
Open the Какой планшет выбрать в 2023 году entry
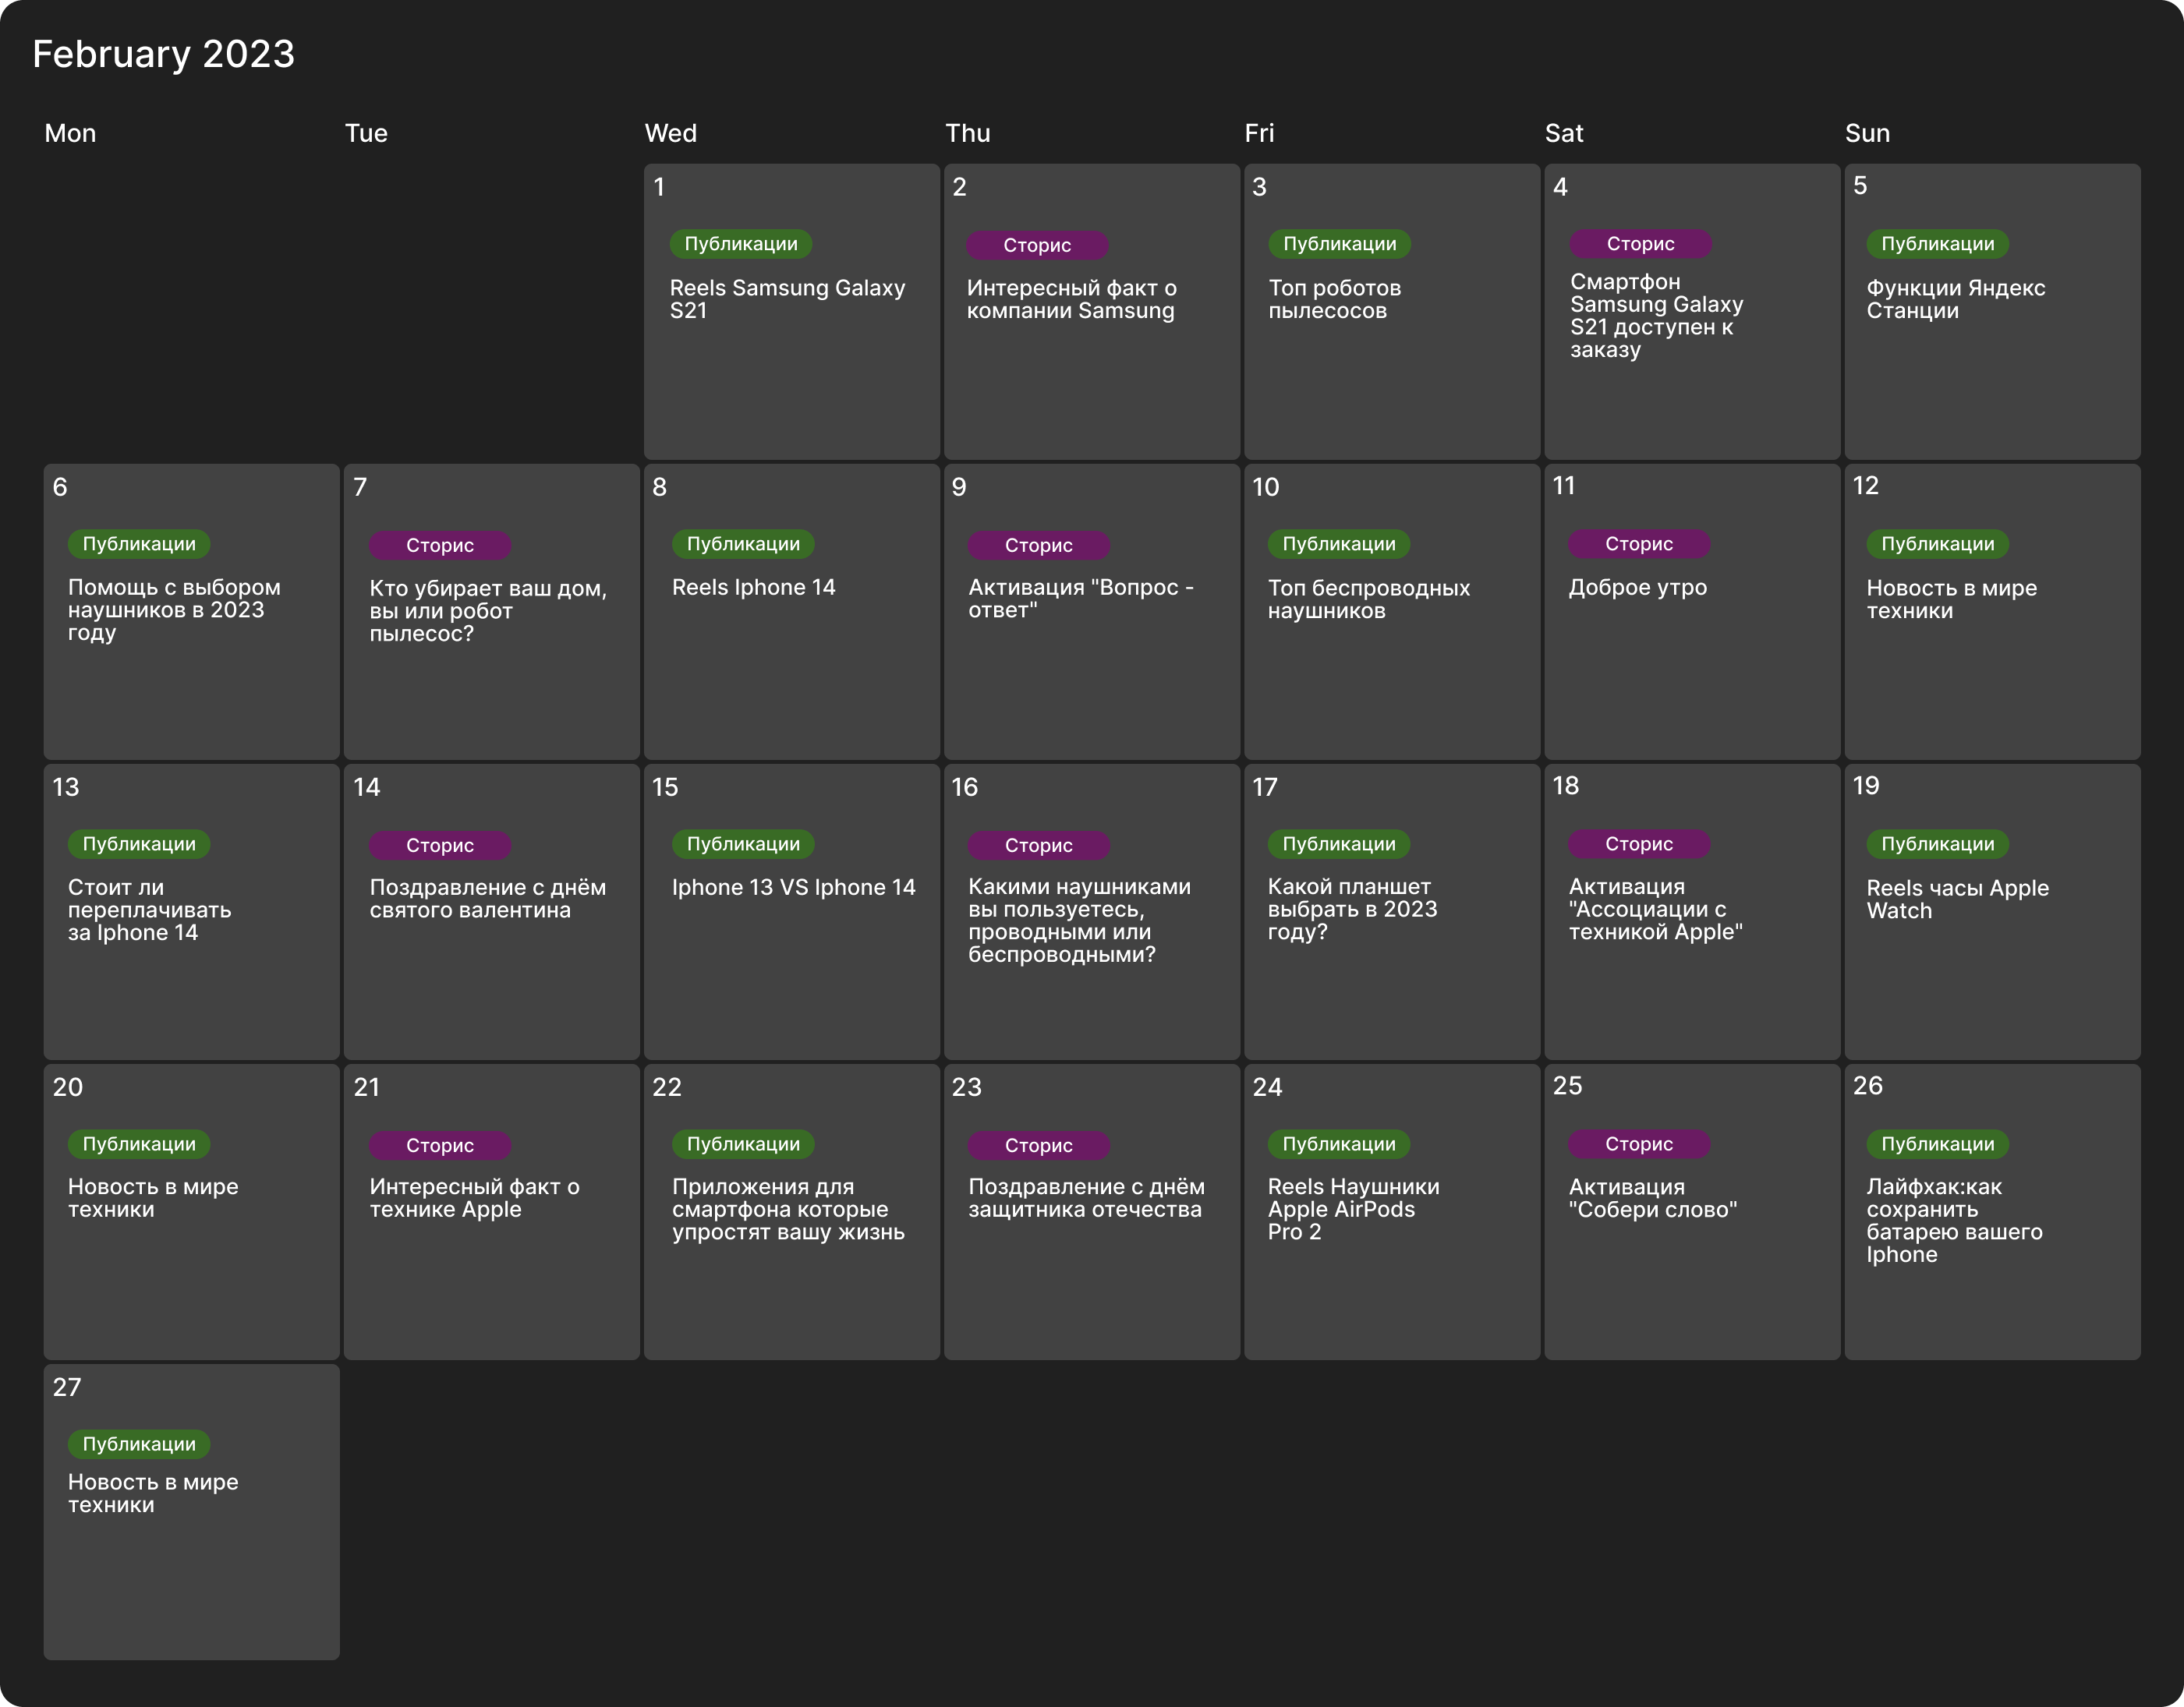point(1352,910)
